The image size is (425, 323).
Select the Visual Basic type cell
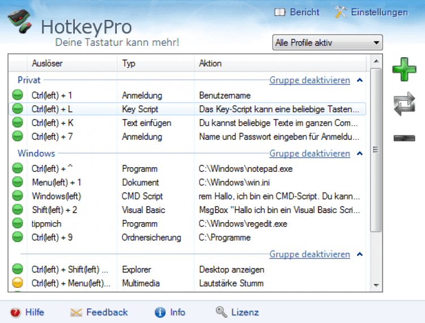pos(143,210)
